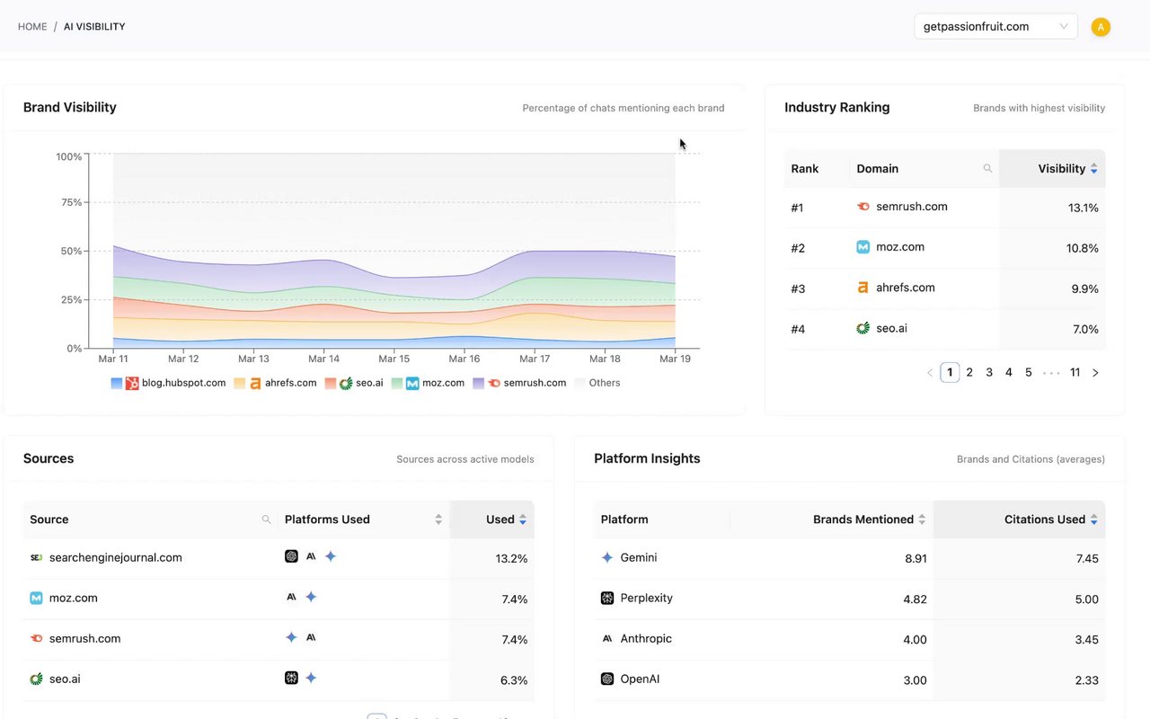
Task: Sort Sources table by Platforms Used
Action: coord(438,519)
